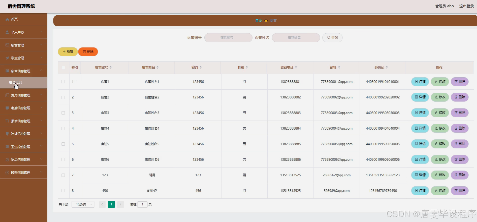Check the checkbox for row 胡姬经
The width and height of the screenshot is (477, 222).
click(63, 191)
